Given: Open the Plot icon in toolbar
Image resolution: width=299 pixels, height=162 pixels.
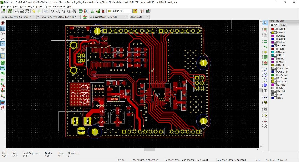Looking at the screenshot, I should (27, 11).
